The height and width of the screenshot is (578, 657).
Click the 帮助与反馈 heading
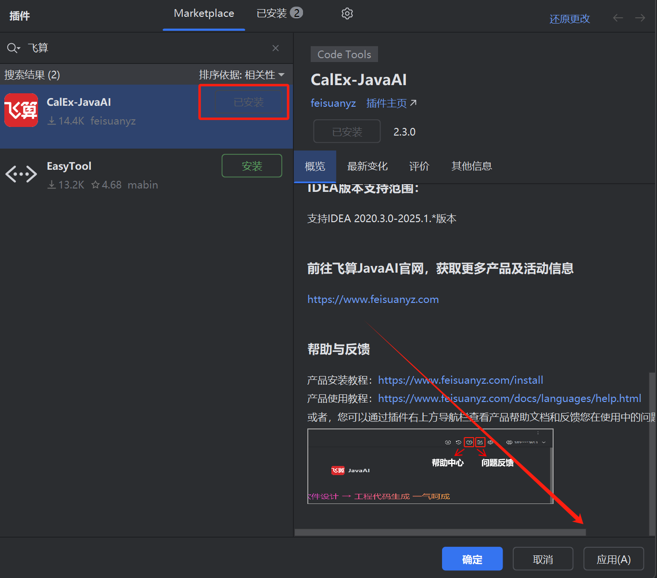(339, 350)
